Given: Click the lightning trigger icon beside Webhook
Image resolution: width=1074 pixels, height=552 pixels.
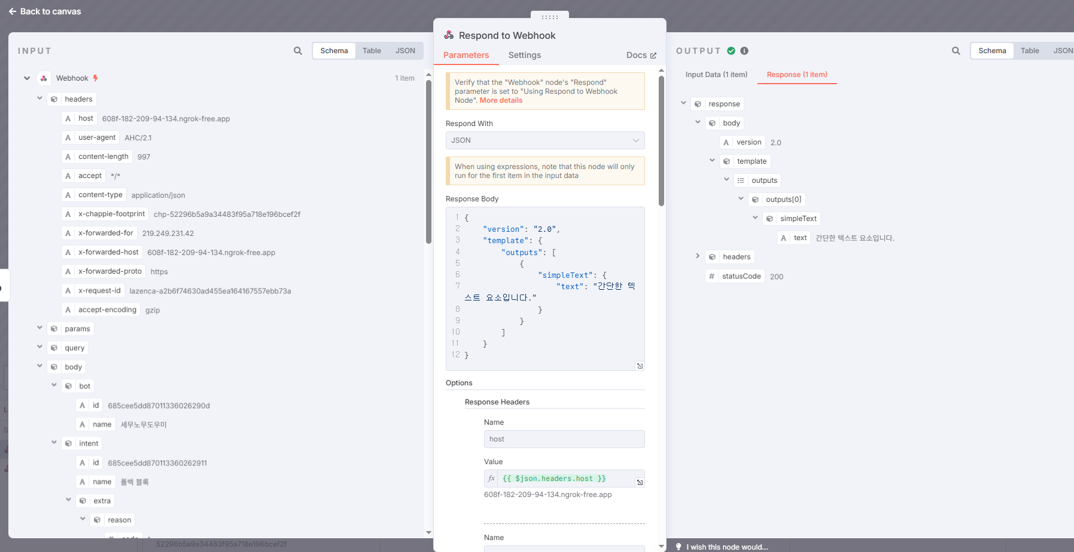Looking at the screenshot, I should click(95, 78).
